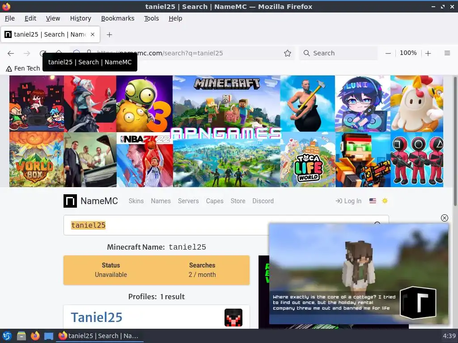The height and width of the screenshot is (343, 458).
Task: Click the Getting Over It thumbnail
Action: click(308, 104)
